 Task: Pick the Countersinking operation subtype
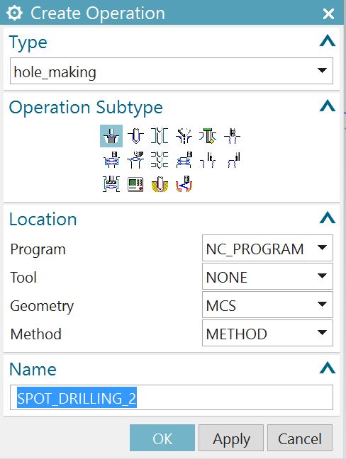[184, 136]
